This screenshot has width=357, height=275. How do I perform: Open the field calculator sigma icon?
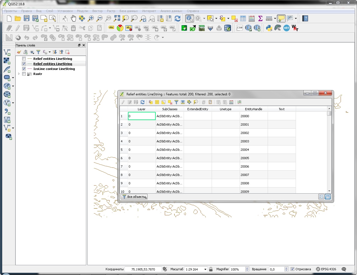[x=260, y=18]
